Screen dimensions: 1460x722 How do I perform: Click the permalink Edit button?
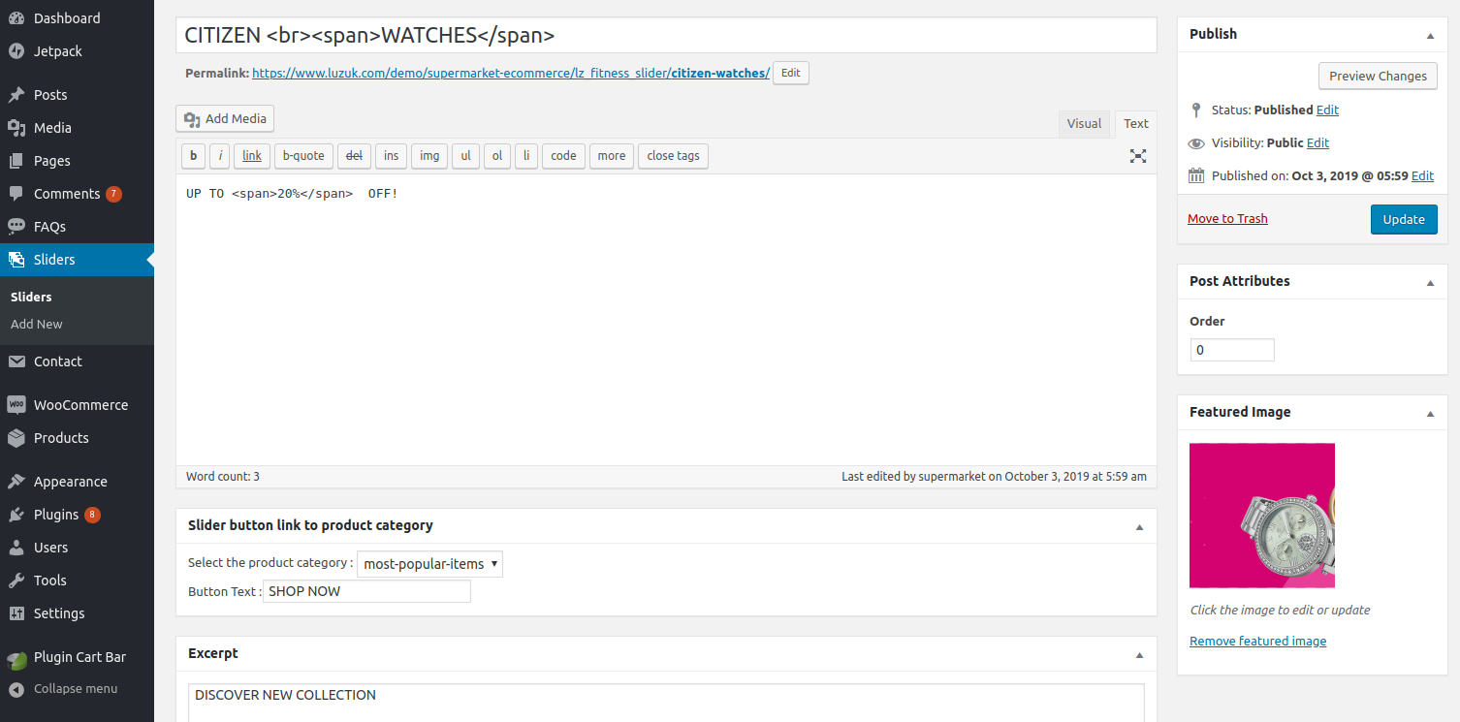click(x=791, y=73)
